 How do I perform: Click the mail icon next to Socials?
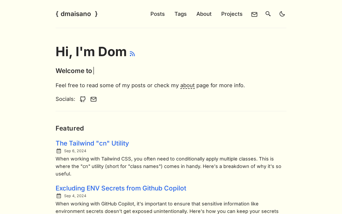(94, 99)
